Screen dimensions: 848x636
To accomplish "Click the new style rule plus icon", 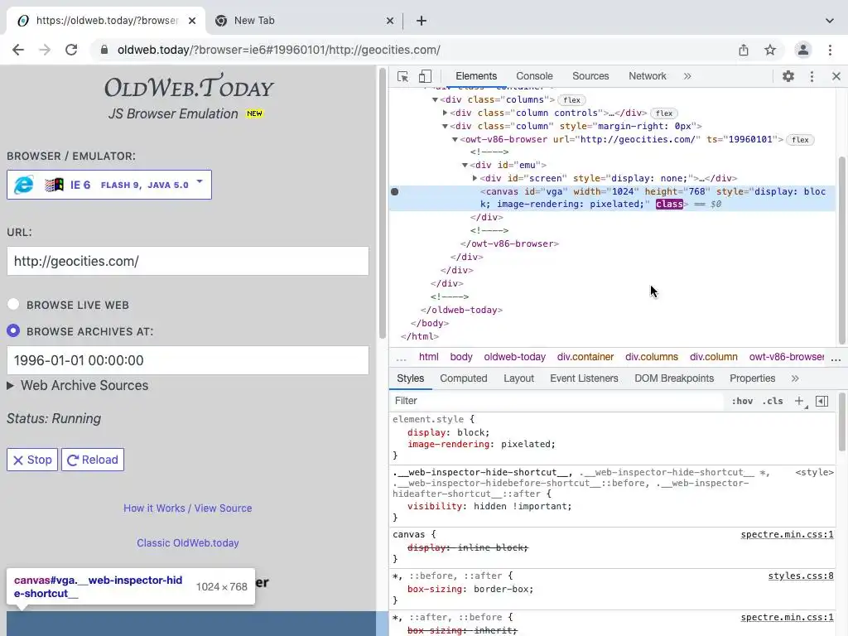I will [x=799, y=401].
